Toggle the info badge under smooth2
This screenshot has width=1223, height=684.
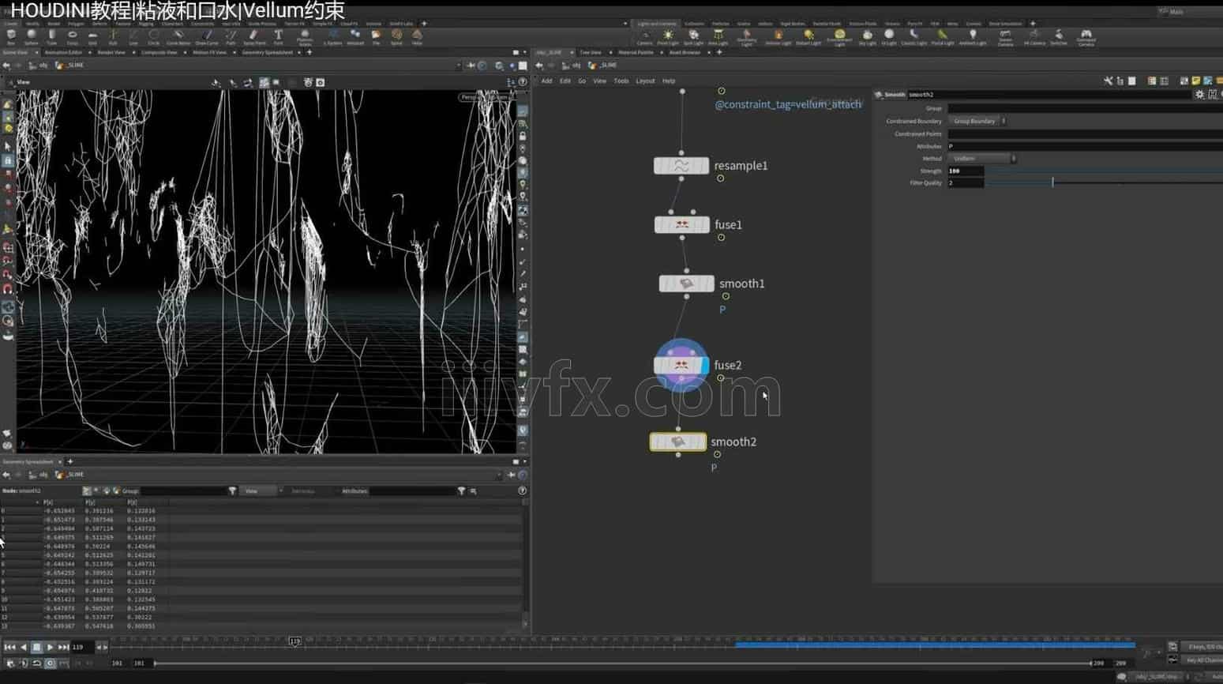[x=717, y=454]
